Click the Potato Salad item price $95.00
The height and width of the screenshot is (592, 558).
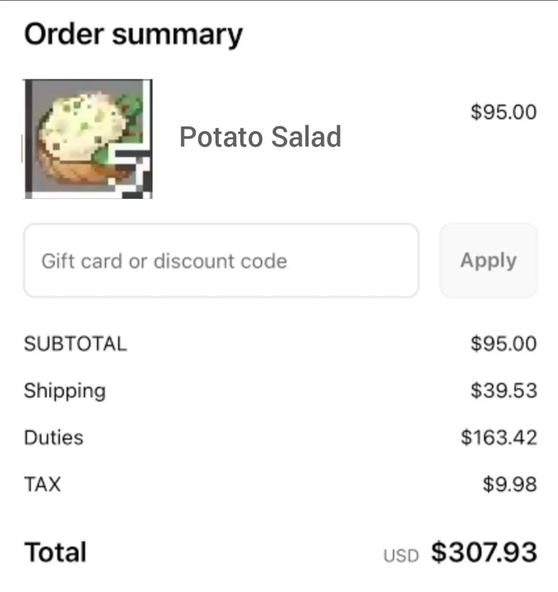pyautogui.click(x=503, y=112)
